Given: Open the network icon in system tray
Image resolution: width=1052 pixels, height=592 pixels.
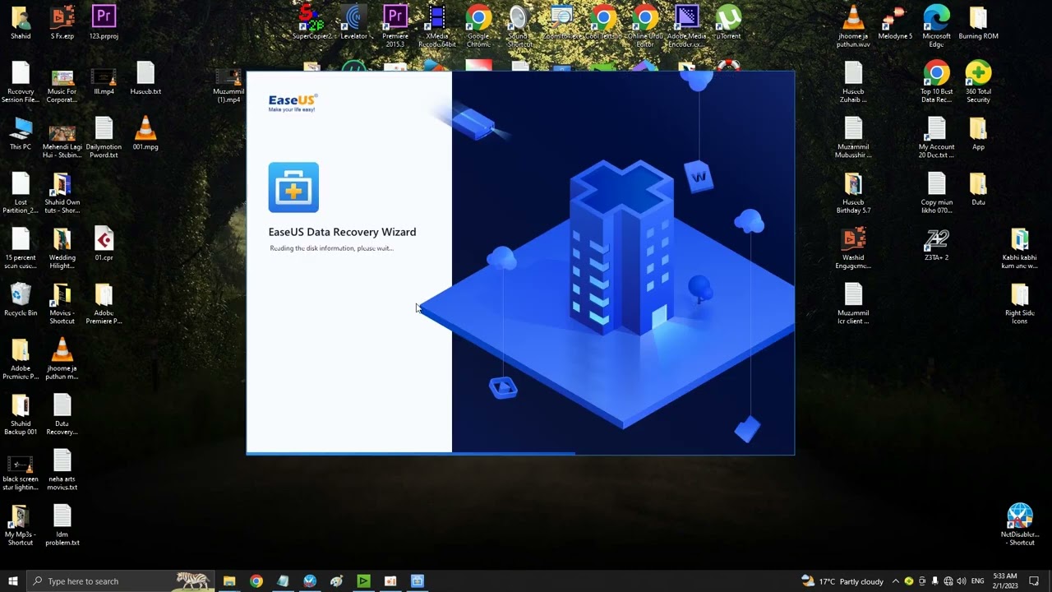Looking at the screenshot, I should coord(948,581).
